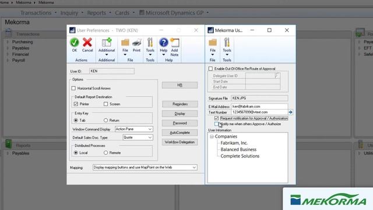Screen dimensions: 373x210
Task: Click the Display button
Action: click(x=180, y=114)
